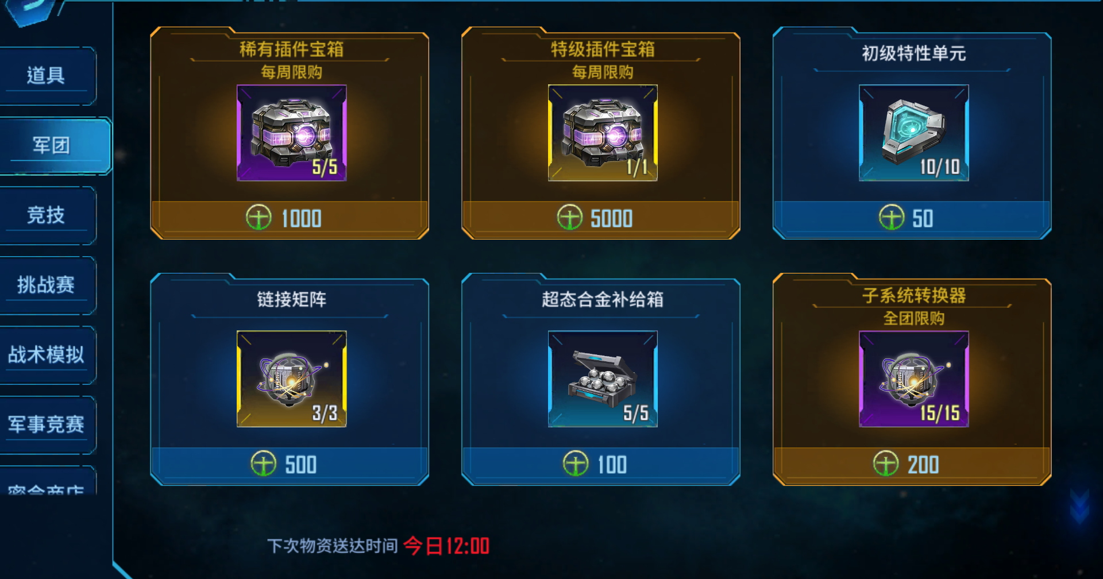Click the green currency icon beside 1000
Screen dimensions: 1103x579
(259, 218)
